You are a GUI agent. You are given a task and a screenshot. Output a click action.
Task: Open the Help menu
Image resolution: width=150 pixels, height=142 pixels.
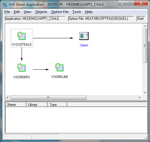click(88, 12)
